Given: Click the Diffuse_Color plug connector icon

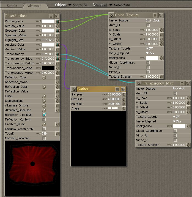Looking at the screenshot, I should pyautogui.click(x=57, y=21).
